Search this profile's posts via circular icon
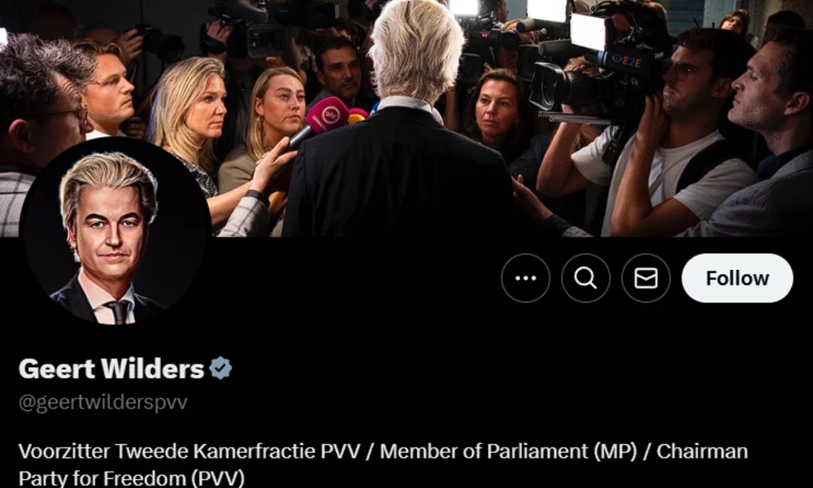The image size is (813, 488). click(x=585, y=278)
